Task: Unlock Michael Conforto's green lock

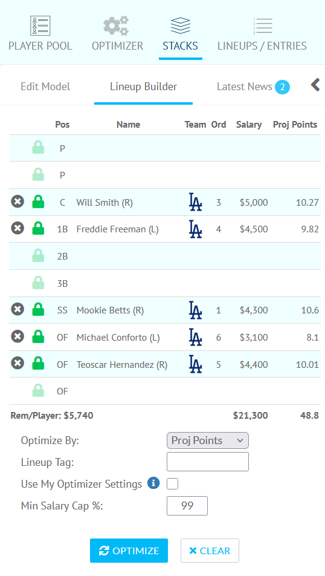Action: (x=38, y=336)
